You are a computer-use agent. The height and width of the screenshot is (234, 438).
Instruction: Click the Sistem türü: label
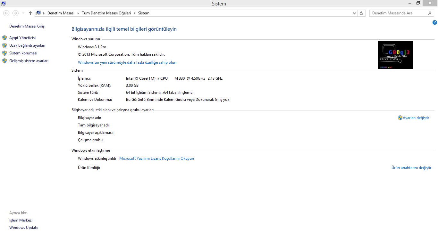pos(88,93)
